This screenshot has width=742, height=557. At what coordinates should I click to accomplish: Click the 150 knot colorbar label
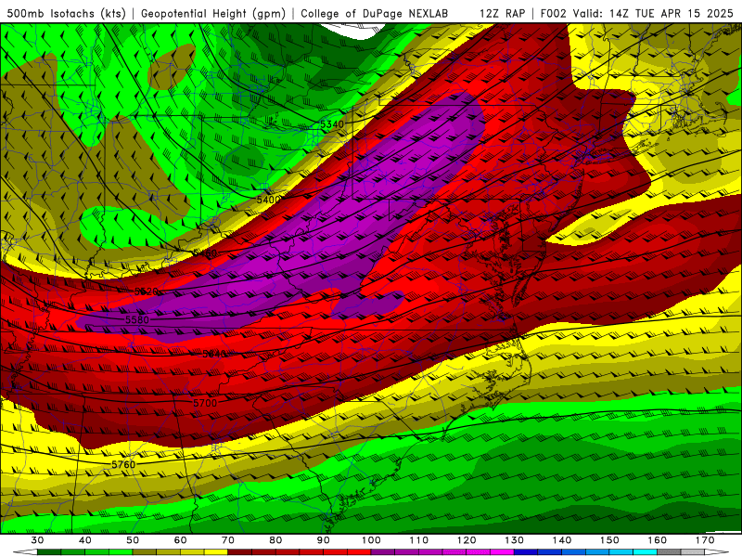coord(610,540)
